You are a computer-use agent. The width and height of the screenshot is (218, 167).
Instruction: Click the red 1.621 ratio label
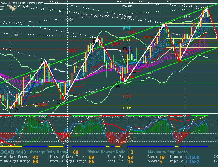[x=148, y=37]
